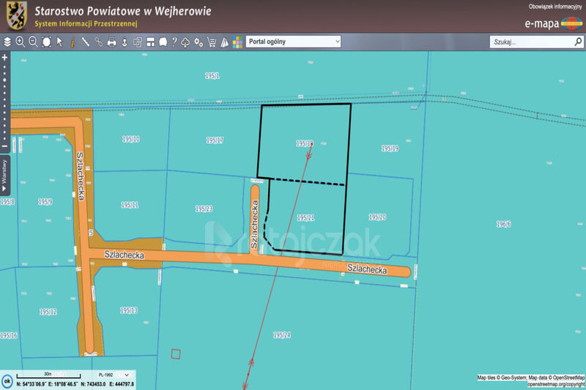Click the full extent view tool
This screenshot has height=390, width=586.
47,42
